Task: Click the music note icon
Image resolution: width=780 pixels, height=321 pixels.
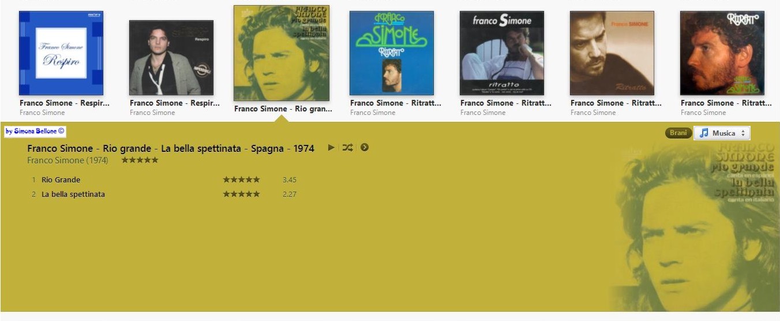Action: click(704, 133)
